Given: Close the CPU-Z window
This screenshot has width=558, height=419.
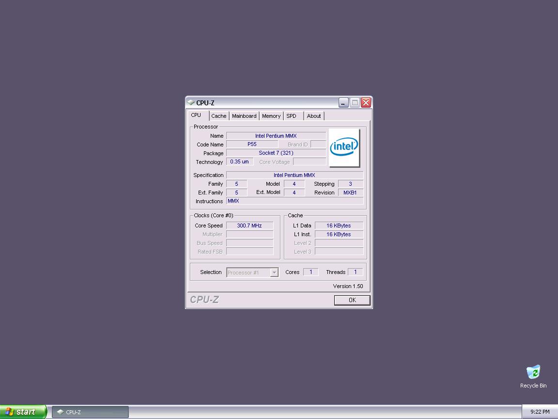Looking at the screenshot, I should point(366,103).
